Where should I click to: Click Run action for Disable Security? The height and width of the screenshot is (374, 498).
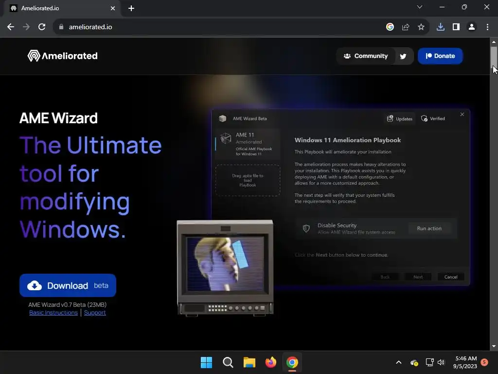point(429,228)
